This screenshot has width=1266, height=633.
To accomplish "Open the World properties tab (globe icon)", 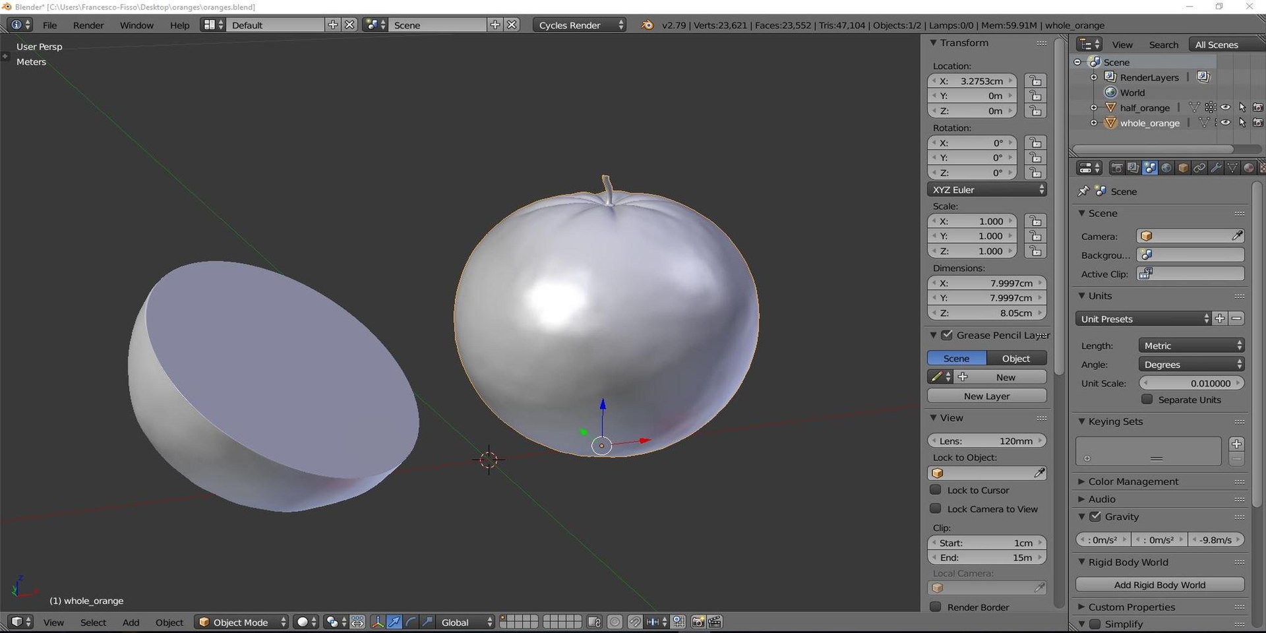I will pyautogui.click(x=1166, y=168).
